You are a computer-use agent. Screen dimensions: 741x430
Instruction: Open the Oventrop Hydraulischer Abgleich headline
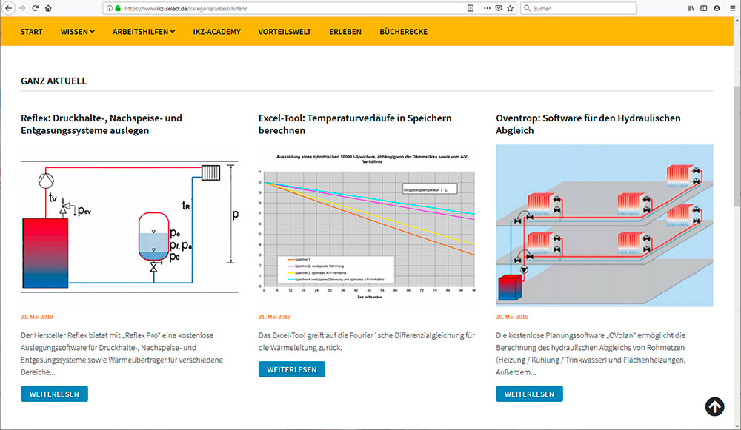click(588, 124)
